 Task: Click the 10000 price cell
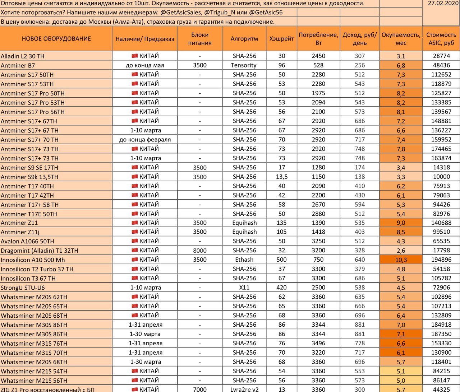(x=441, y=177)
